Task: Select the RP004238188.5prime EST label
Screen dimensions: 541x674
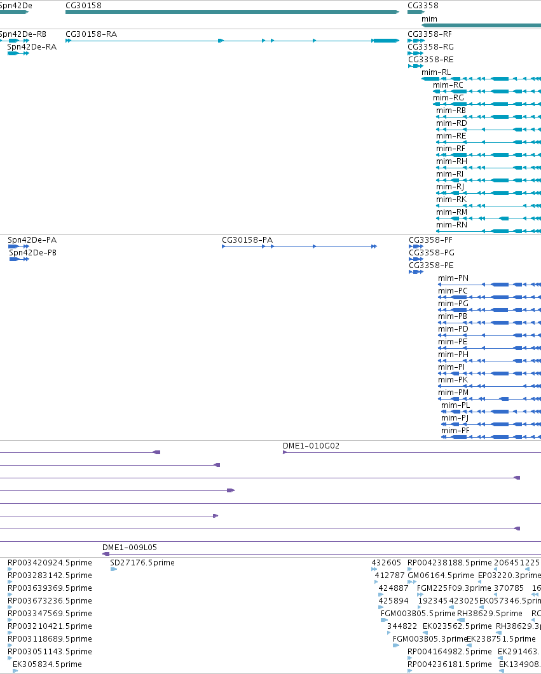Action: [450, 563]
